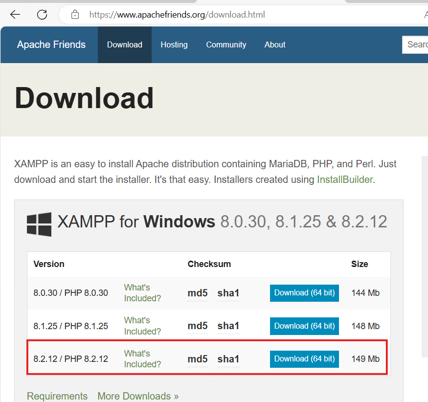Click the 148 Mb size value

365,326
